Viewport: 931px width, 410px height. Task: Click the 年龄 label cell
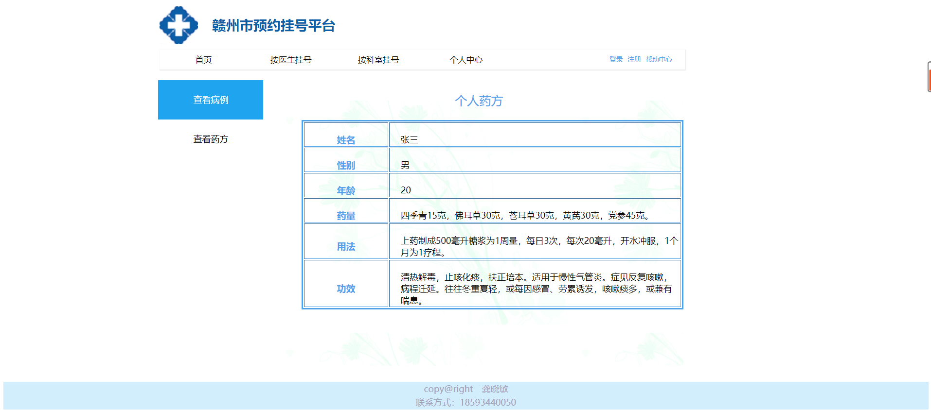(346, 185)
